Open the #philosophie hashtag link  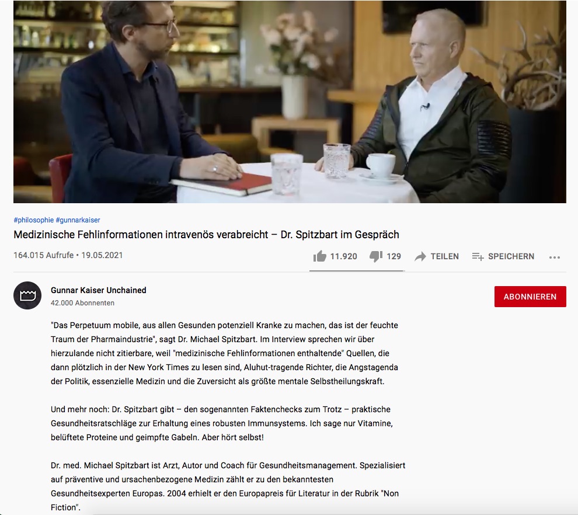[x=33, y=220]
